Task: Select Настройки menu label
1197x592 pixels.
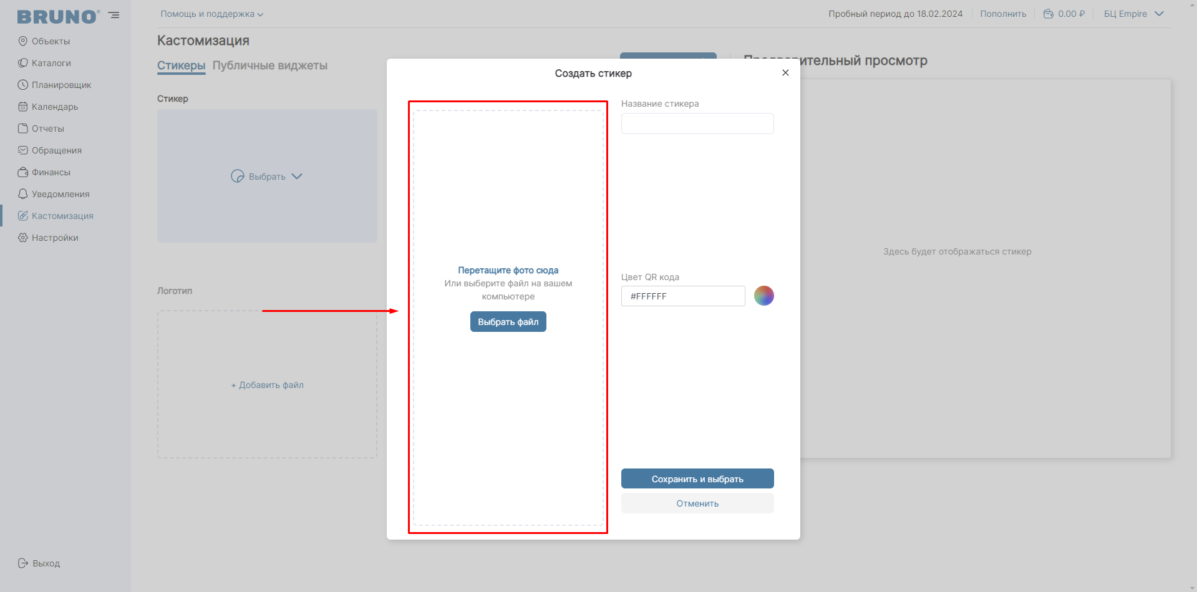Action: coord(55,238)
